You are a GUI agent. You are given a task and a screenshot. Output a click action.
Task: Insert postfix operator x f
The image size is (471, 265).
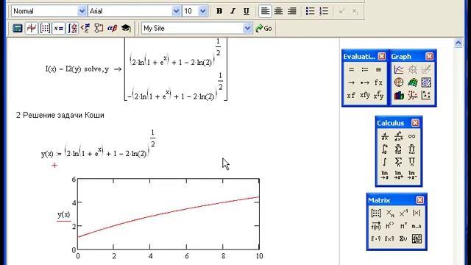(x=351, y=96)
